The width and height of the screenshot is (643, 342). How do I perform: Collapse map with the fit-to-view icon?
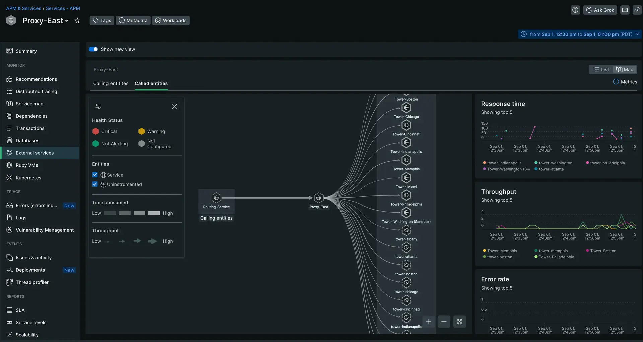[x=459, y=322]
